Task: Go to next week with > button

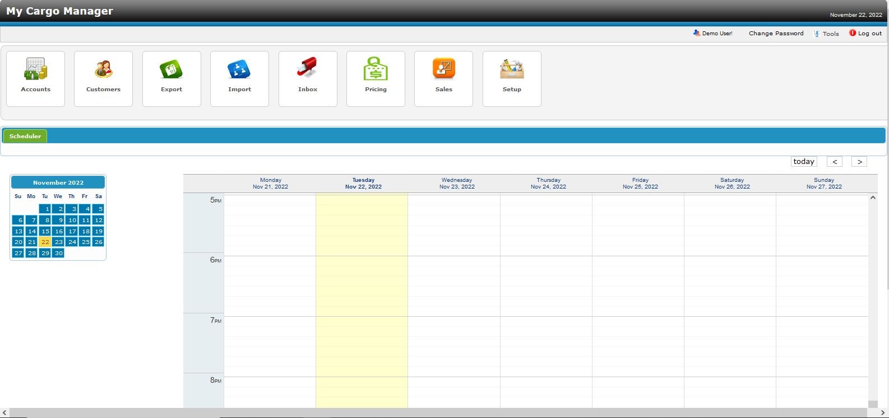Action: pos(859,161)
